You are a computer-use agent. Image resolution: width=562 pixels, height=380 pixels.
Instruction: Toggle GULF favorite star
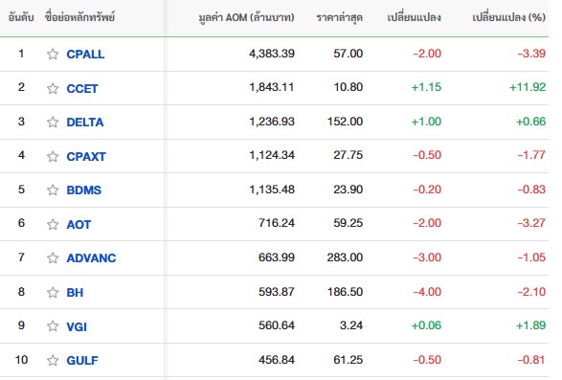pos(53,360)
